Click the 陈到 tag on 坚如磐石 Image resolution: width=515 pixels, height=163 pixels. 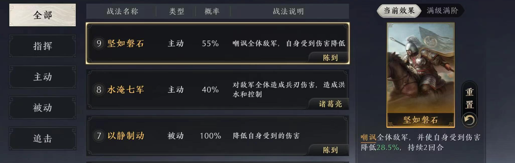(x=330, y=58)
